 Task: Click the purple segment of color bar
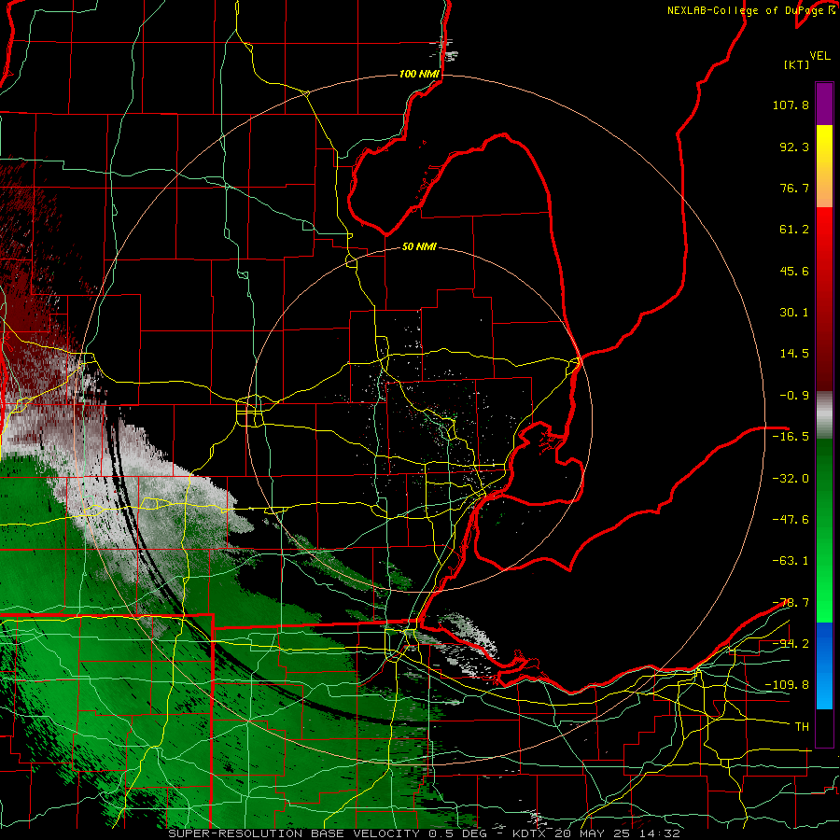click(824, 104)
